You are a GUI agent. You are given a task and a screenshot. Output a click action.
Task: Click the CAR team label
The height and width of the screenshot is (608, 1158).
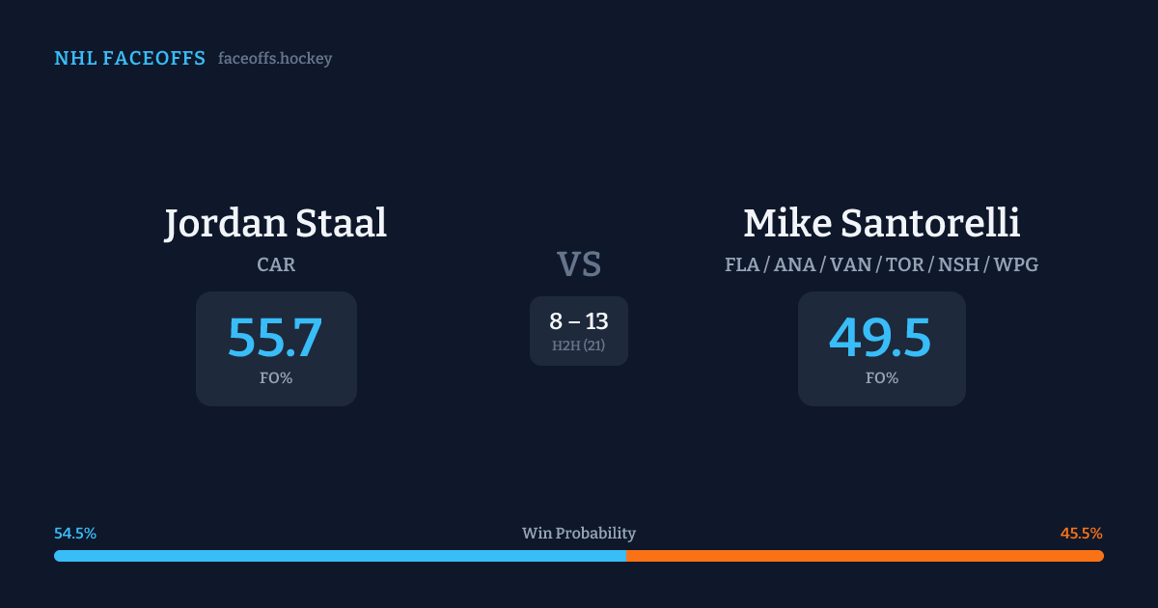click(x=276, y=264)
